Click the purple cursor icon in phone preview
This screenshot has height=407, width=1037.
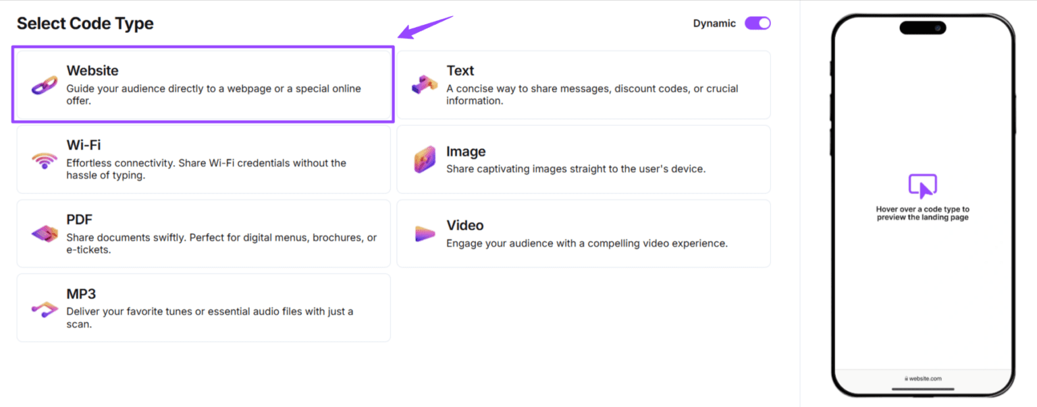(x=922, y=187)
